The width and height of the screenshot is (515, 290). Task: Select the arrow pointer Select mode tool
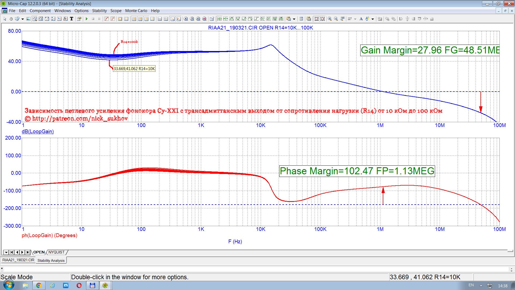click(5, 19)
